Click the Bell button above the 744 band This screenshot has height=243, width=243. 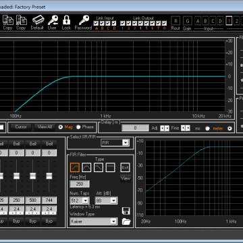coord(49,144)
